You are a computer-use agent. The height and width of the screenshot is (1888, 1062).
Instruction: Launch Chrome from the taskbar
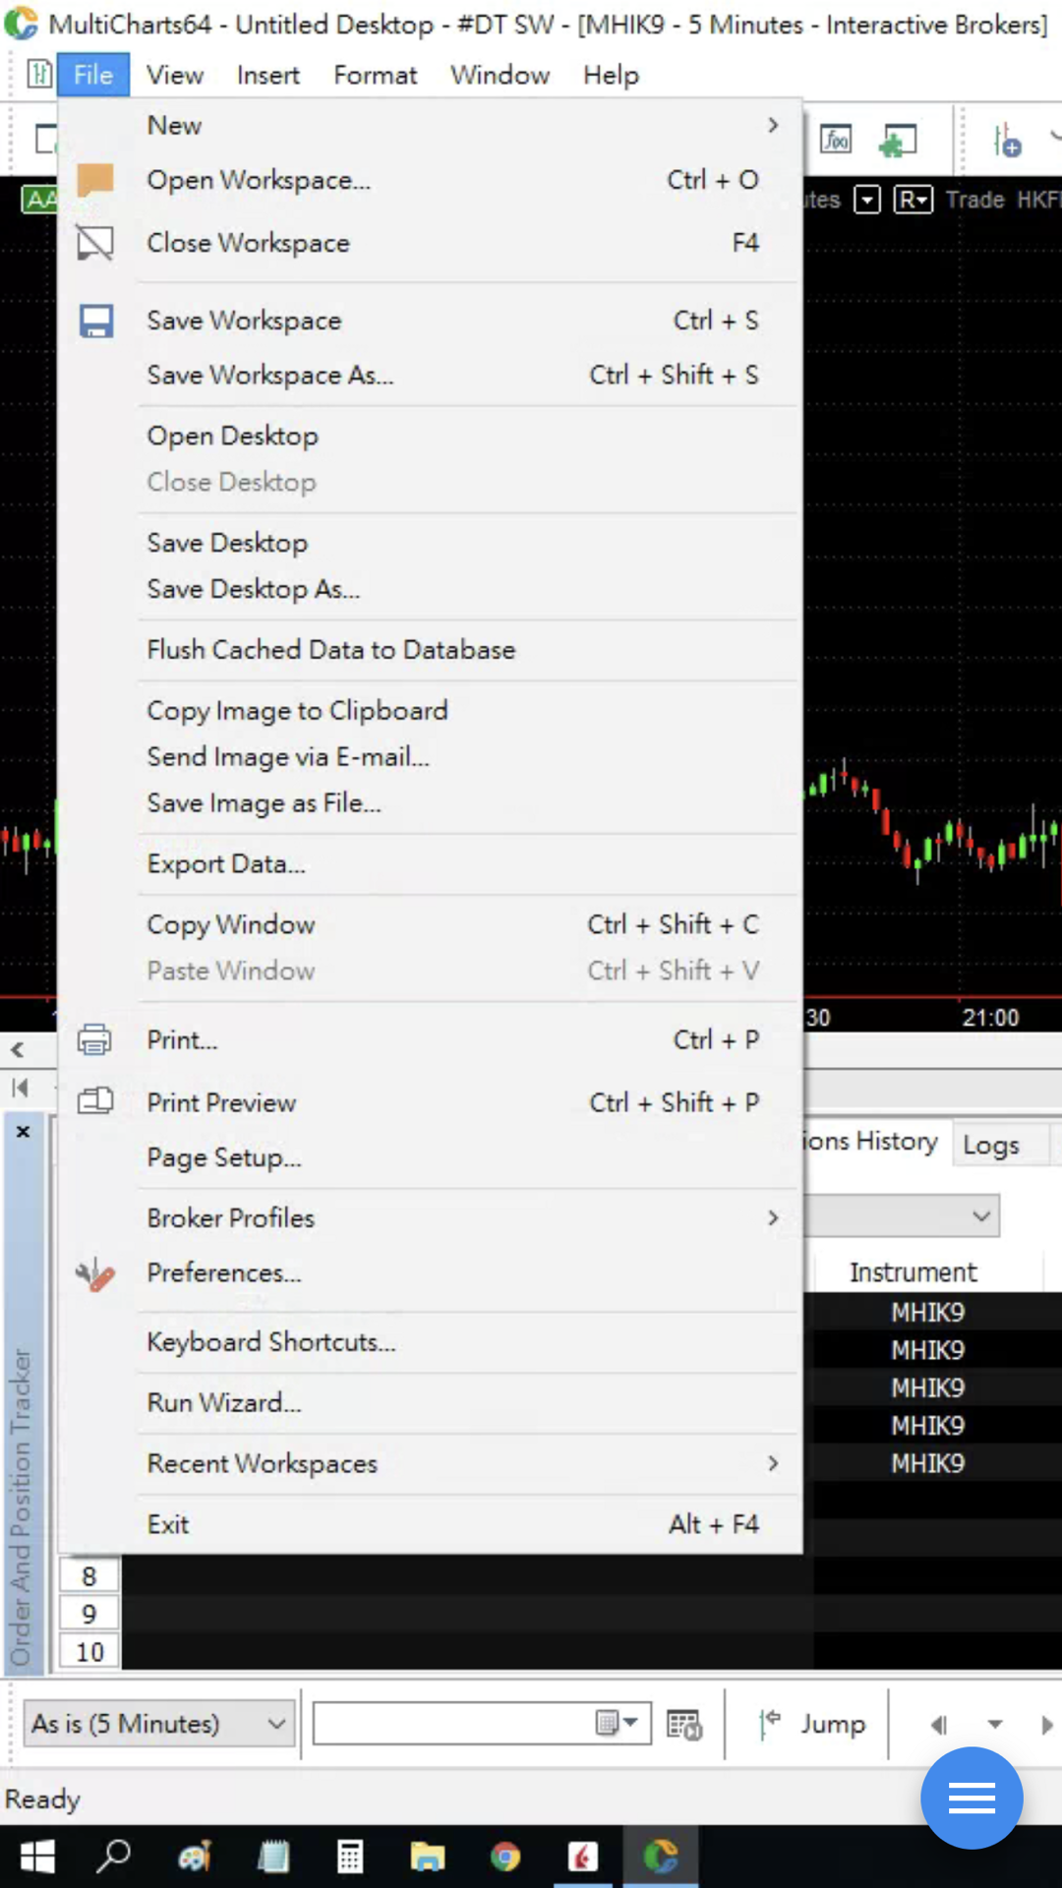(505, 1857)
